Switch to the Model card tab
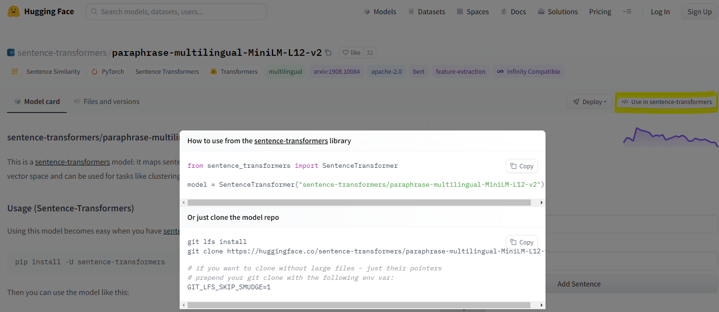The width and height of the screenshot is (719, 312). 37,101
